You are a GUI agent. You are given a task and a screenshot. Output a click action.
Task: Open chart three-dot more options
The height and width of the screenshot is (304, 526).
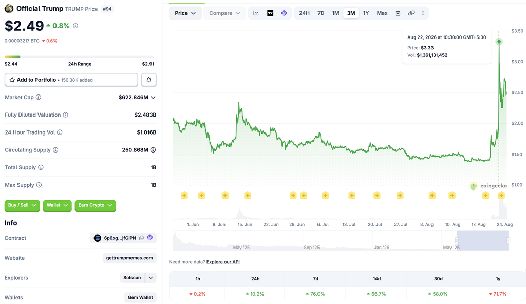tap(423, 13)
